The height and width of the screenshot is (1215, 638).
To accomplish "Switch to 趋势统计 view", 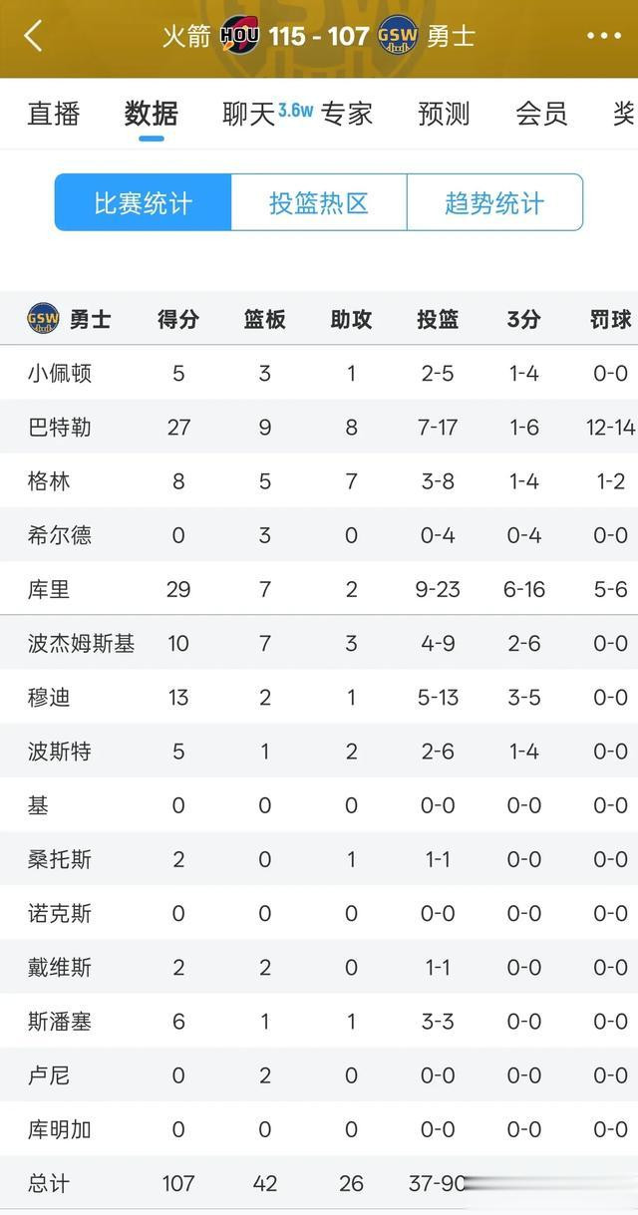I will (x=494, y=202).
